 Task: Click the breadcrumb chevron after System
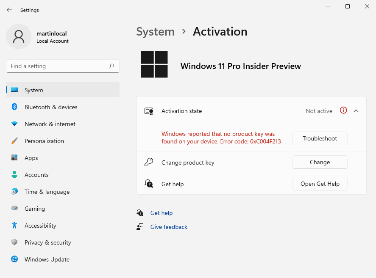point(184,31)
